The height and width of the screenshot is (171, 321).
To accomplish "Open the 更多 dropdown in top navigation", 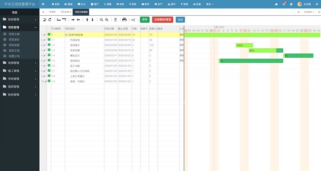I will click(209, 4).
